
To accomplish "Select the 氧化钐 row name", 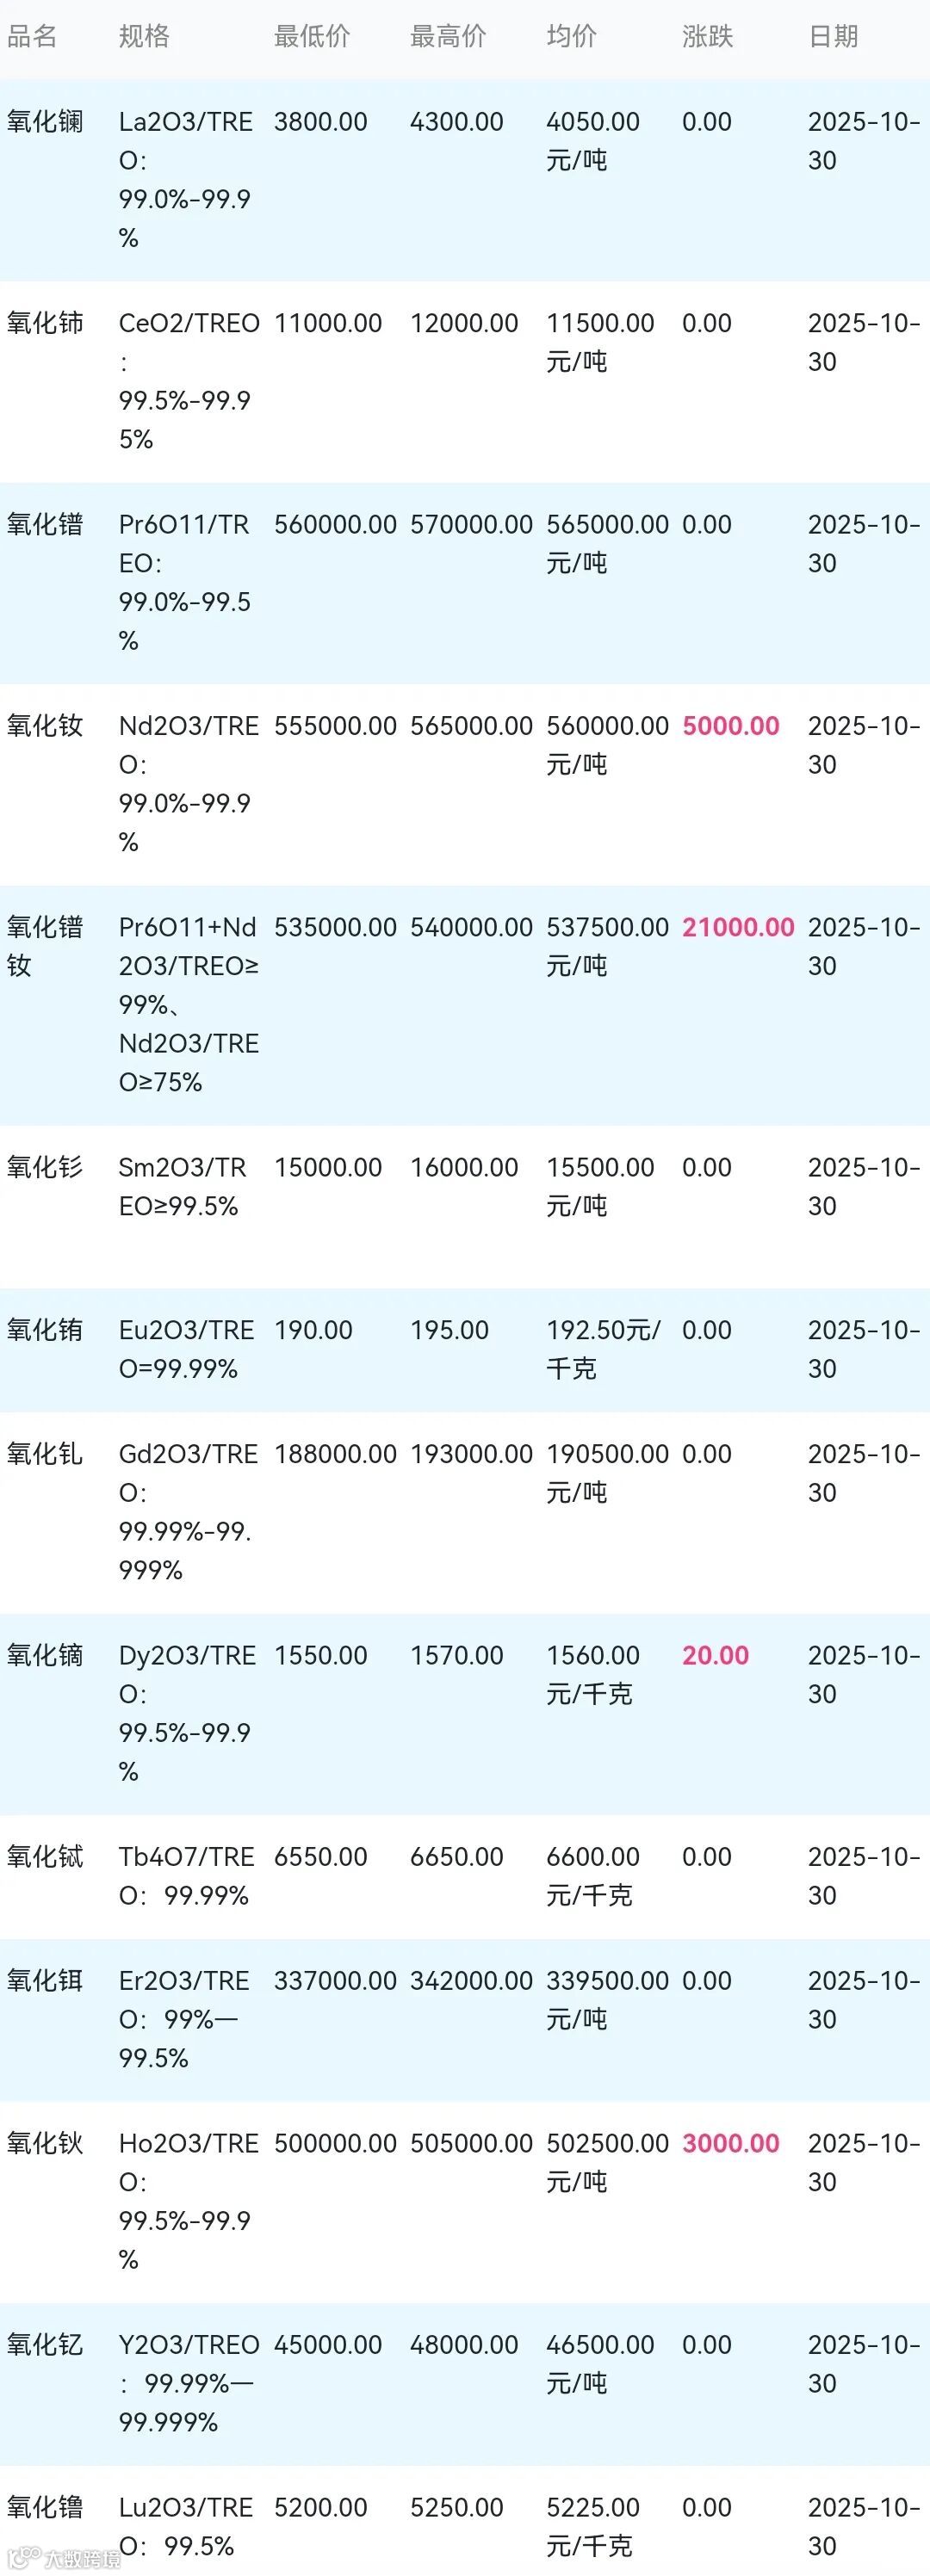I will tap(45, 1167).
